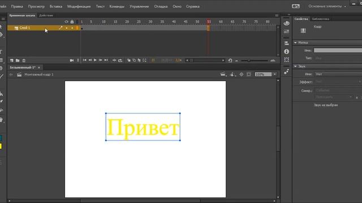Open the Правка menu
This screenshot has height=203, width=362.
(17, 6)
